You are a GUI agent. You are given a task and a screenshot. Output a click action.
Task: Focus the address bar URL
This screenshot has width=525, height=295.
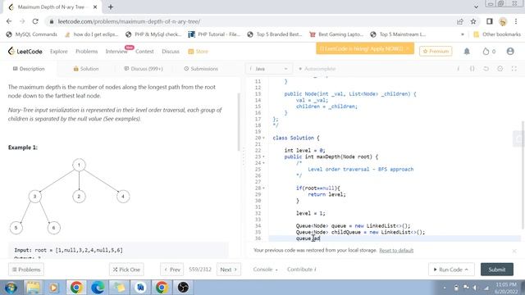129,21
